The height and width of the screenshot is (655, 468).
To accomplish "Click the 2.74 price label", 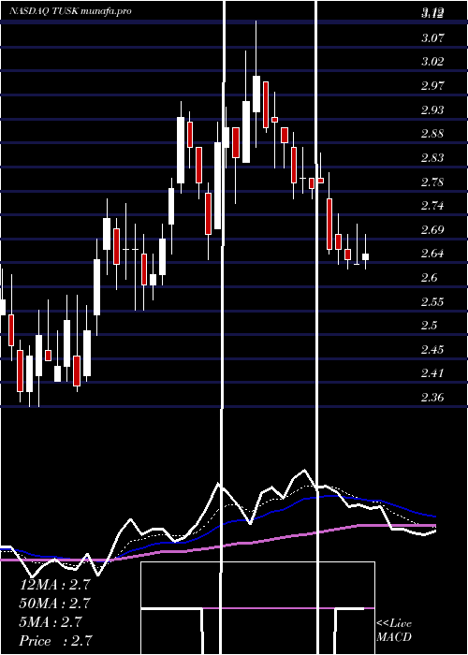I will 432,206.
